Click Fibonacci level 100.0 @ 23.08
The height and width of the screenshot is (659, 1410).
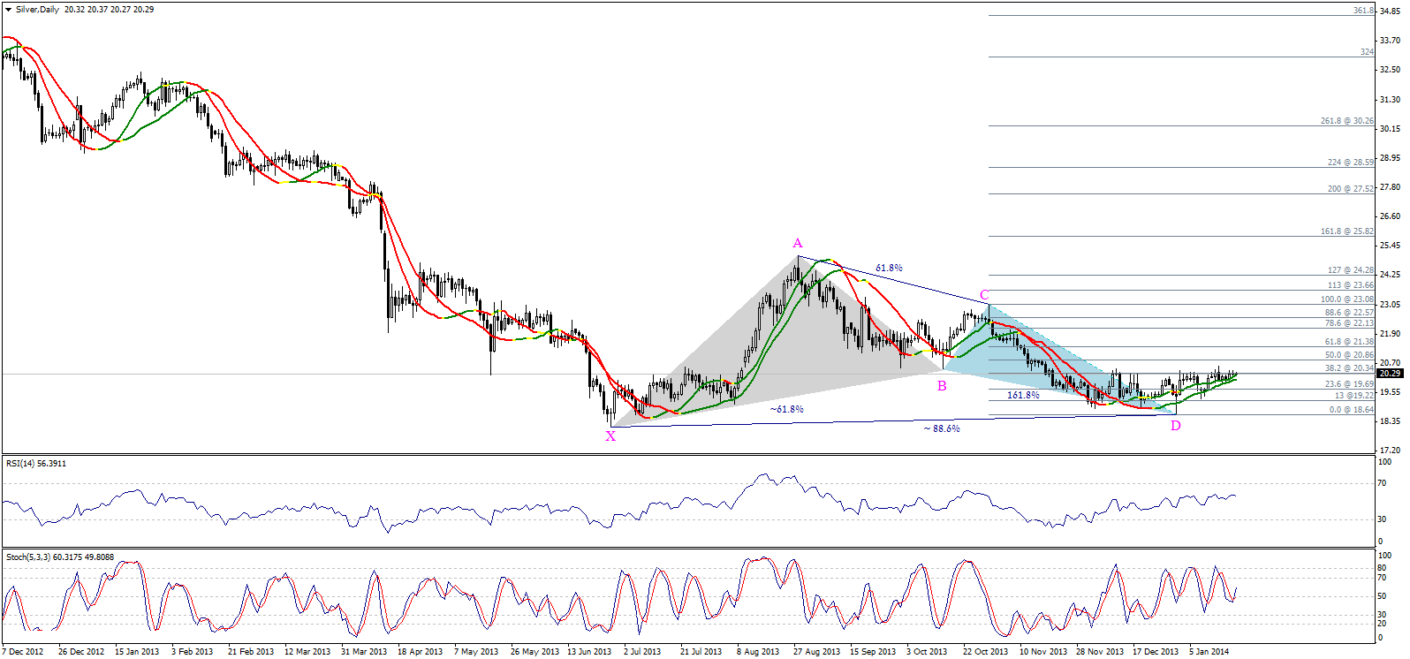tap(1347, 299)
